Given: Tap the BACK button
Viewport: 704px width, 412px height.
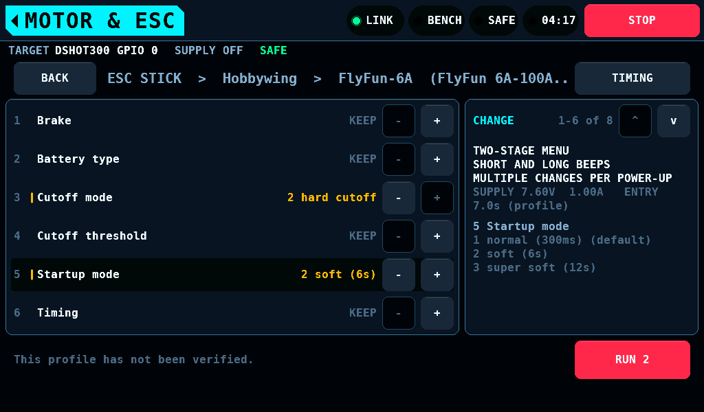Looking at the screenshot, I should pos(55,78).
